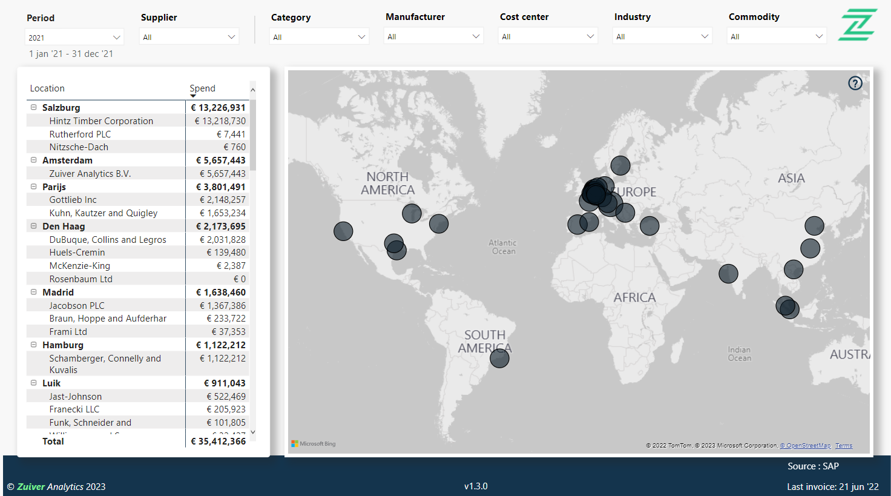Click the Luik spend value € 911,043
891x496 pixels.
(225, 383)
